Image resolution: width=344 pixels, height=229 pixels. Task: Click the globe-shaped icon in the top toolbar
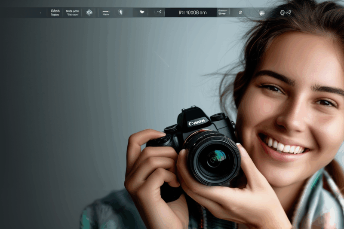pos(89,12)
